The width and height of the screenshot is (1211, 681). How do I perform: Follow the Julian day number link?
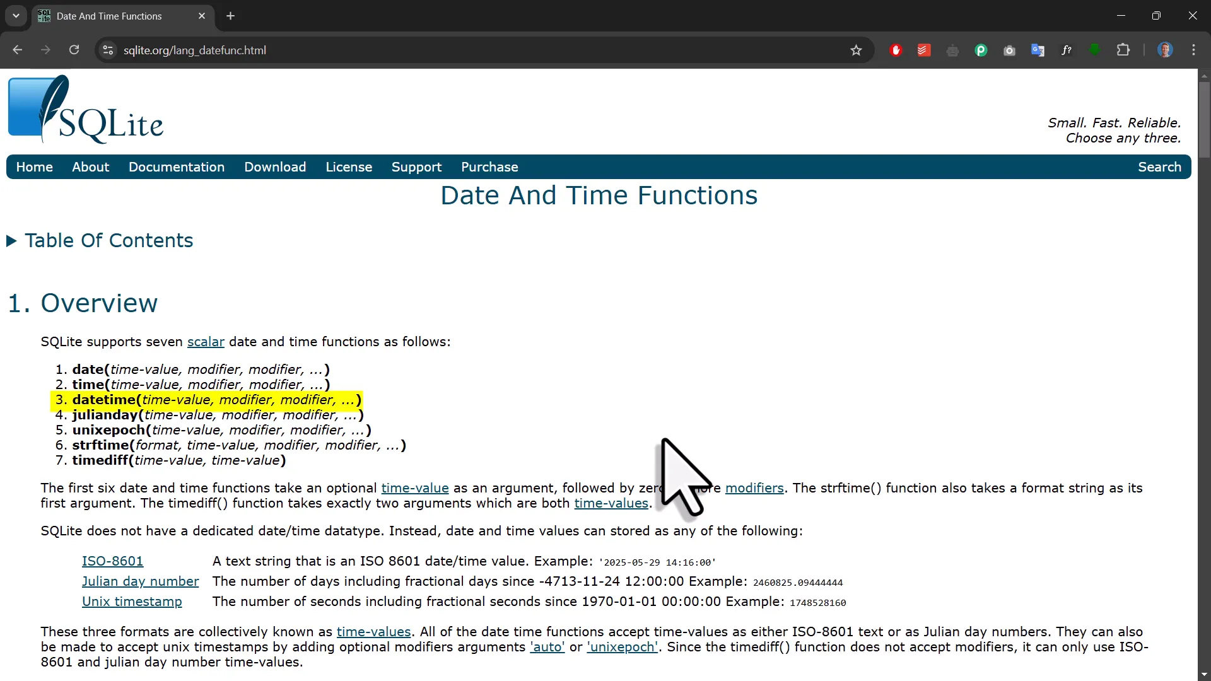click(139, 581)
